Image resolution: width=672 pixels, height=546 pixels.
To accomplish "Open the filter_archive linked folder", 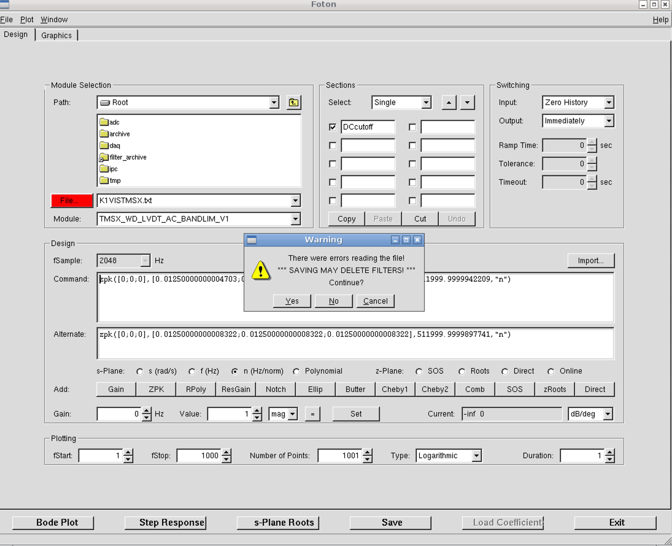I will 123,157.
